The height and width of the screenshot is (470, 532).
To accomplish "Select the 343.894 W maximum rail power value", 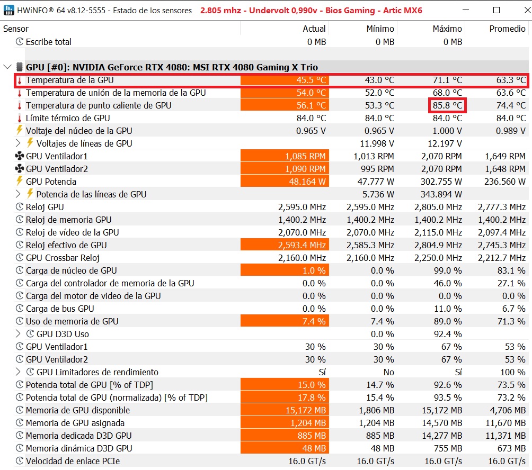I will [441, 194].
